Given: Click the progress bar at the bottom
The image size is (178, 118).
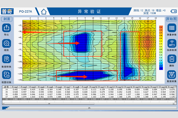Looking at the screenshot, I should [x=89, y=108].
